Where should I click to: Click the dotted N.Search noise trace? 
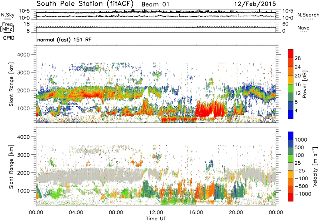click(x=156, y=16)
